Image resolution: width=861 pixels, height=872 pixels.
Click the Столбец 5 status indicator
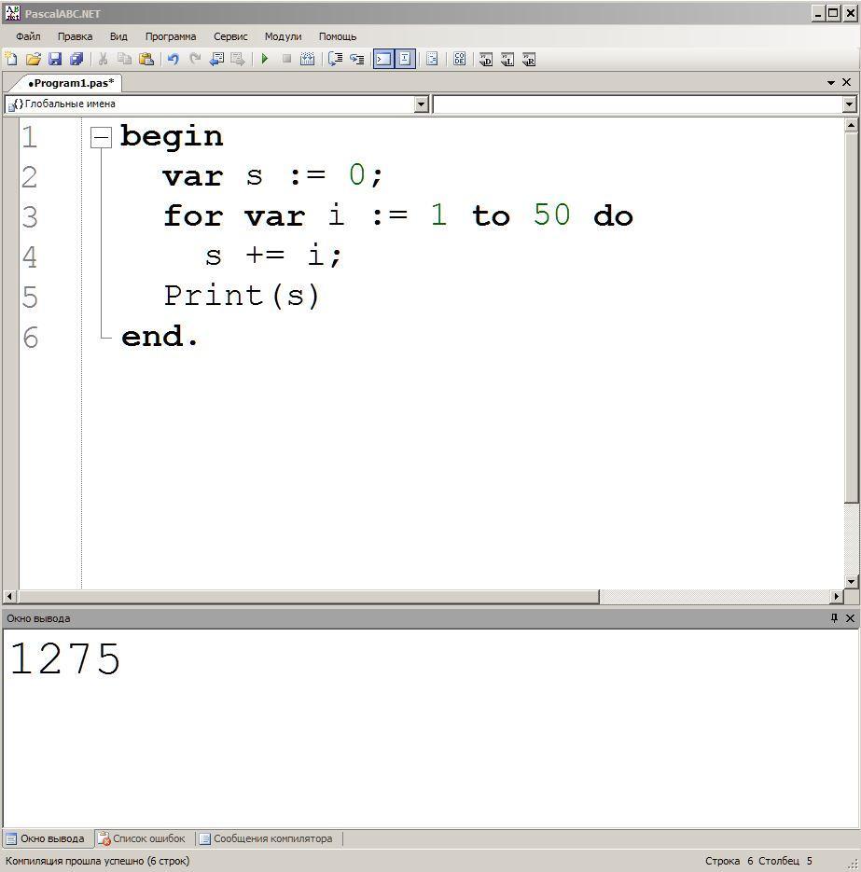click(785, 861)
